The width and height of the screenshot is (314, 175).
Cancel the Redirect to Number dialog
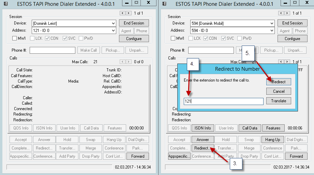tap(279, 91)
